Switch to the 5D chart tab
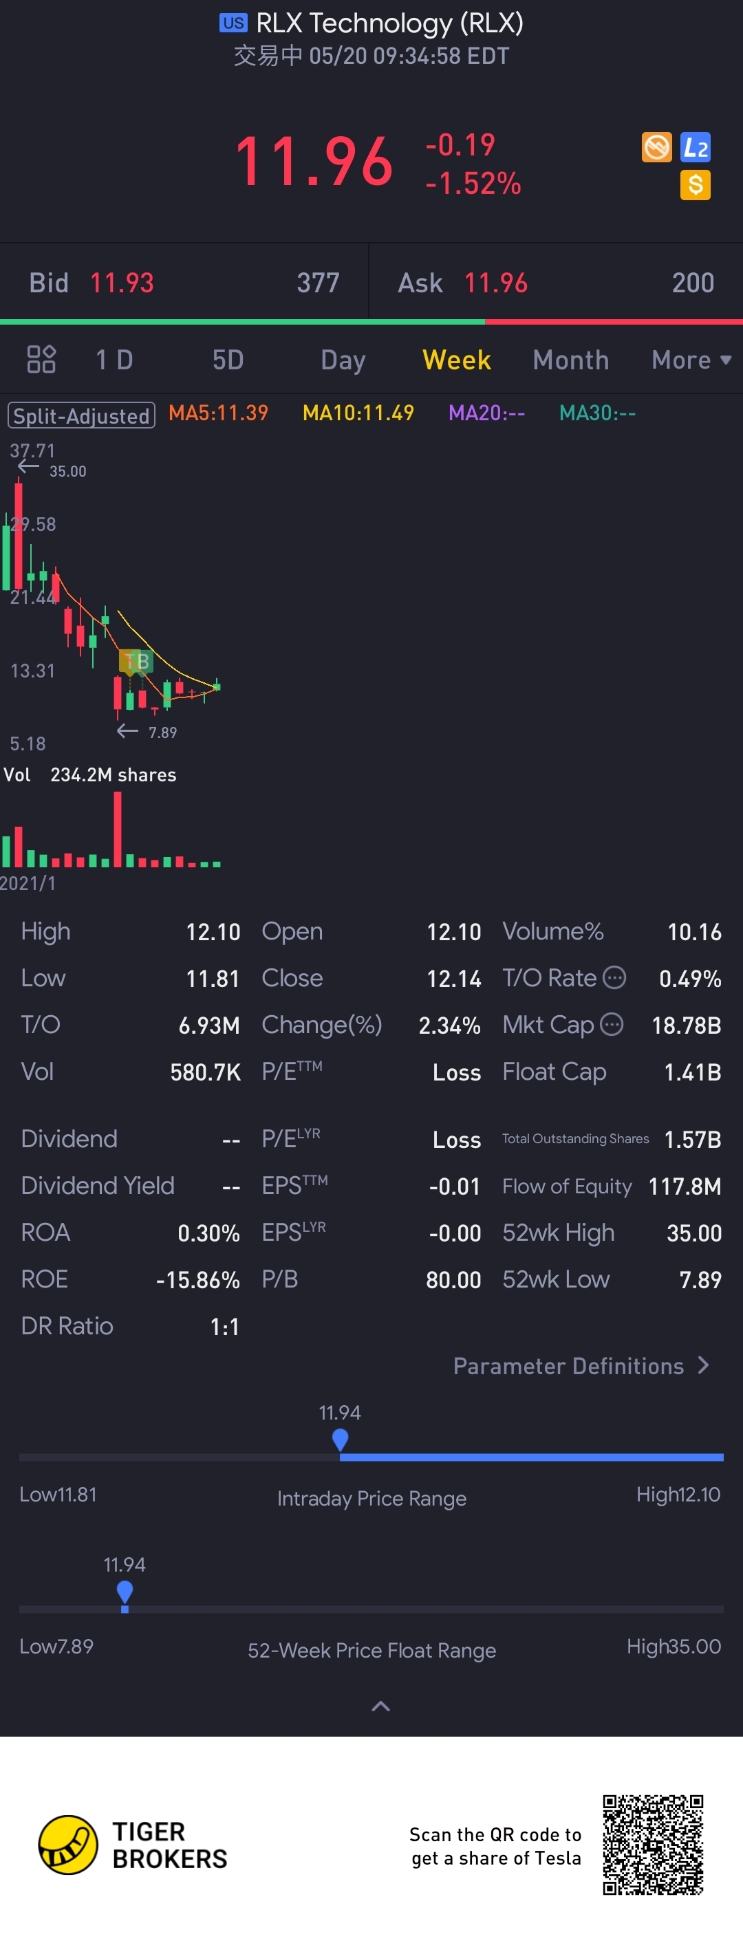This screenshot has height=1954, width=743. (228, 360)
